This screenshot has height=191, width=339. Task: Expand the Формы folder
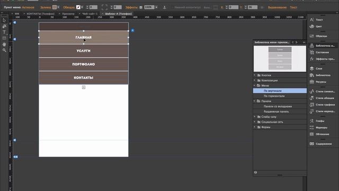point(254,127)
